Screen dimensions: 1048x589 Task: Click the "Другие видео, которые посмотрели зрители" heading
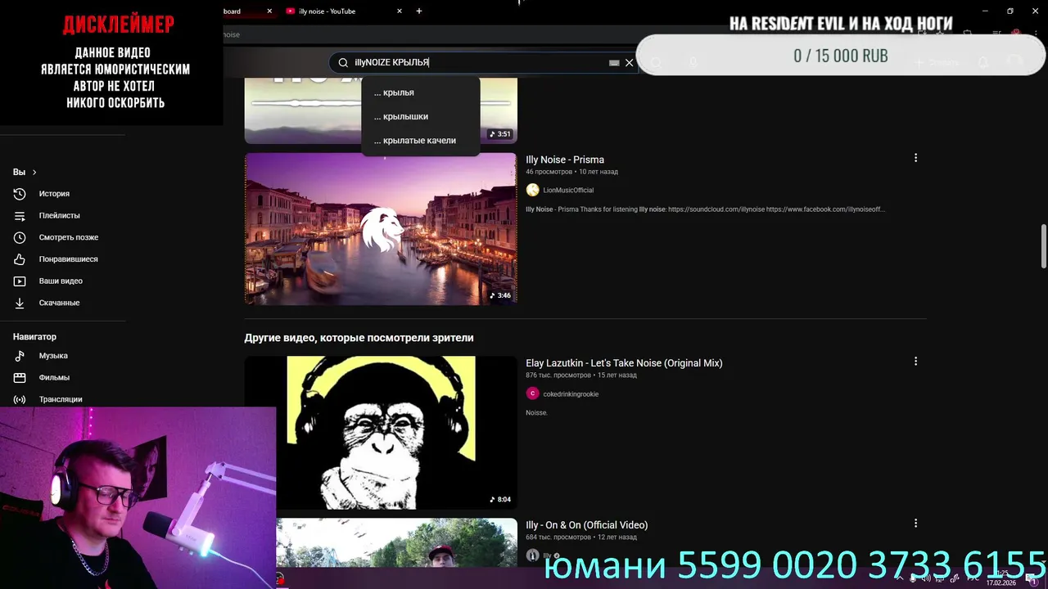[359, 338]
